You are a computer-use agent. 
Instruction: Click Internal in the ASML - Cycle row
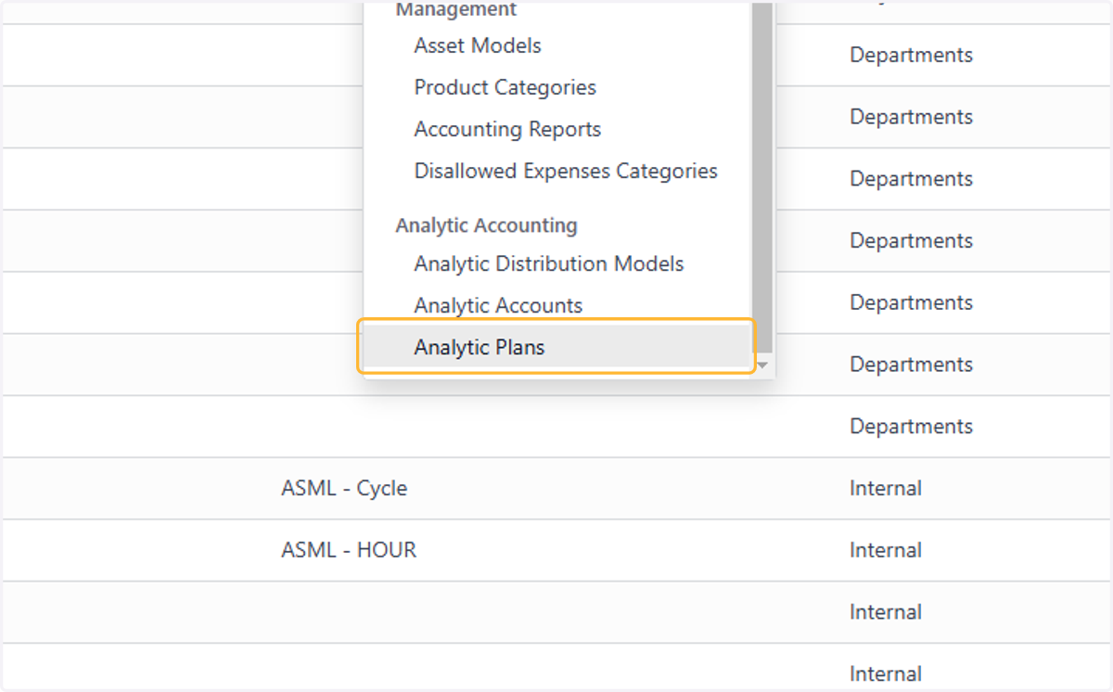click(x=886, y=488)
